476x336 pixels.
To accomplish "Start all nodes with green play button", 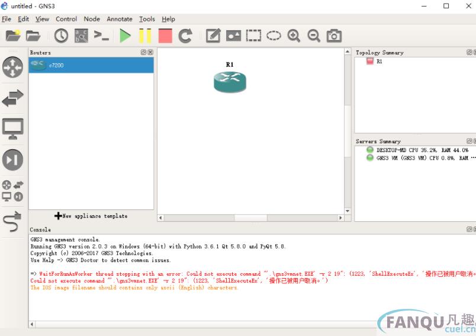I will [125, 35].
